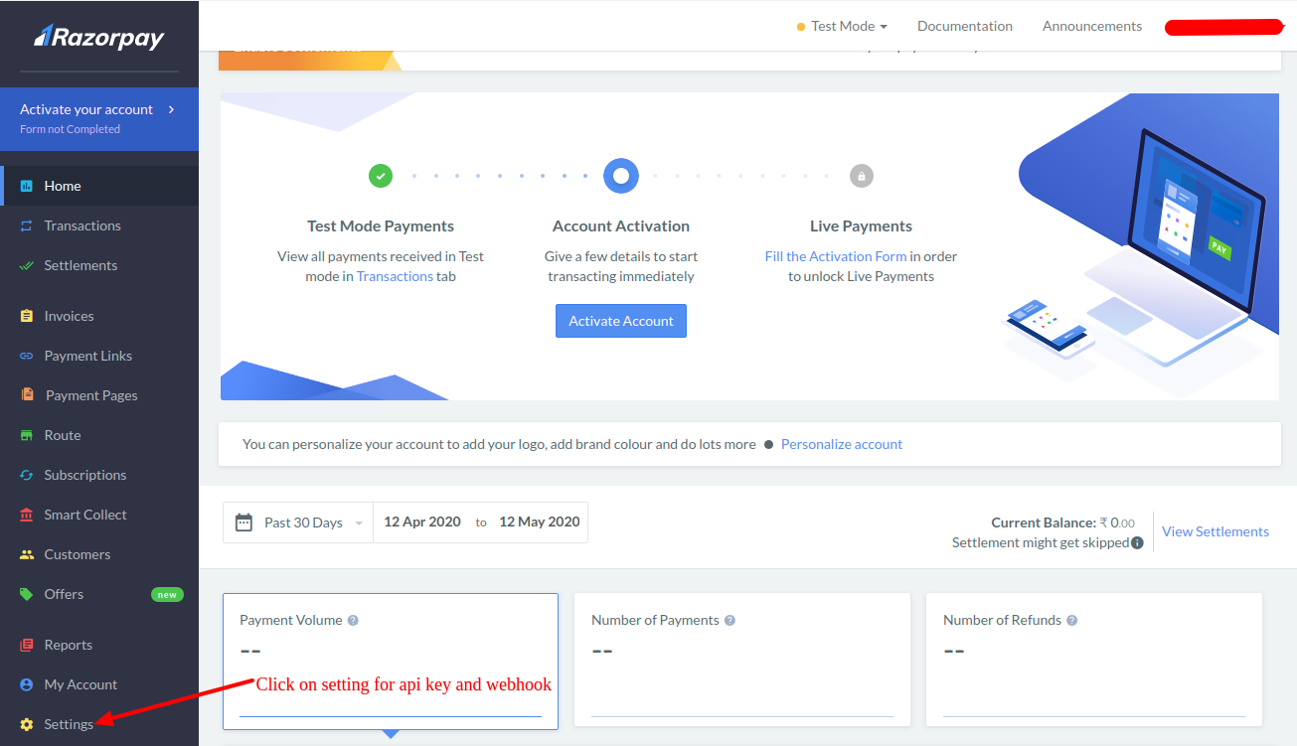Screen dimensions: 1297x746
Task: Click the 12 Apr 2020 start date
Action: (x=422, y=522)
